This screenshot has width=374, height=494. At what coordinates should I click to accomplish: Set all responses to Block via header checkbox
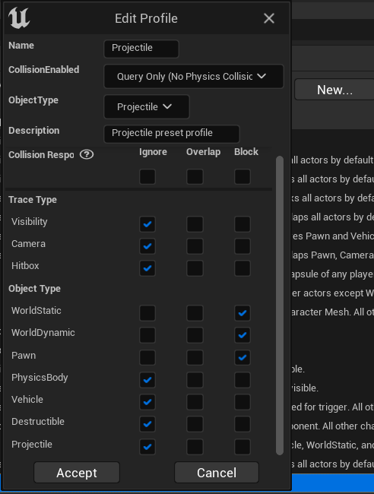click(242, 176)
